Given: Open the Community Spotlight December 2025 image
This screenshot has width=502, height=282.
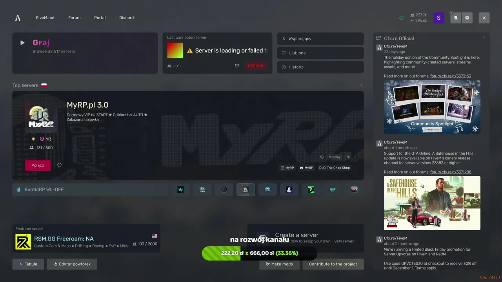Looking at the screenshot, I should coord(432,107).
